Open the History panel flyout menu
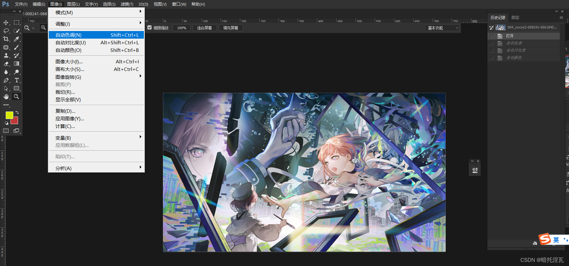 [561, 18]
